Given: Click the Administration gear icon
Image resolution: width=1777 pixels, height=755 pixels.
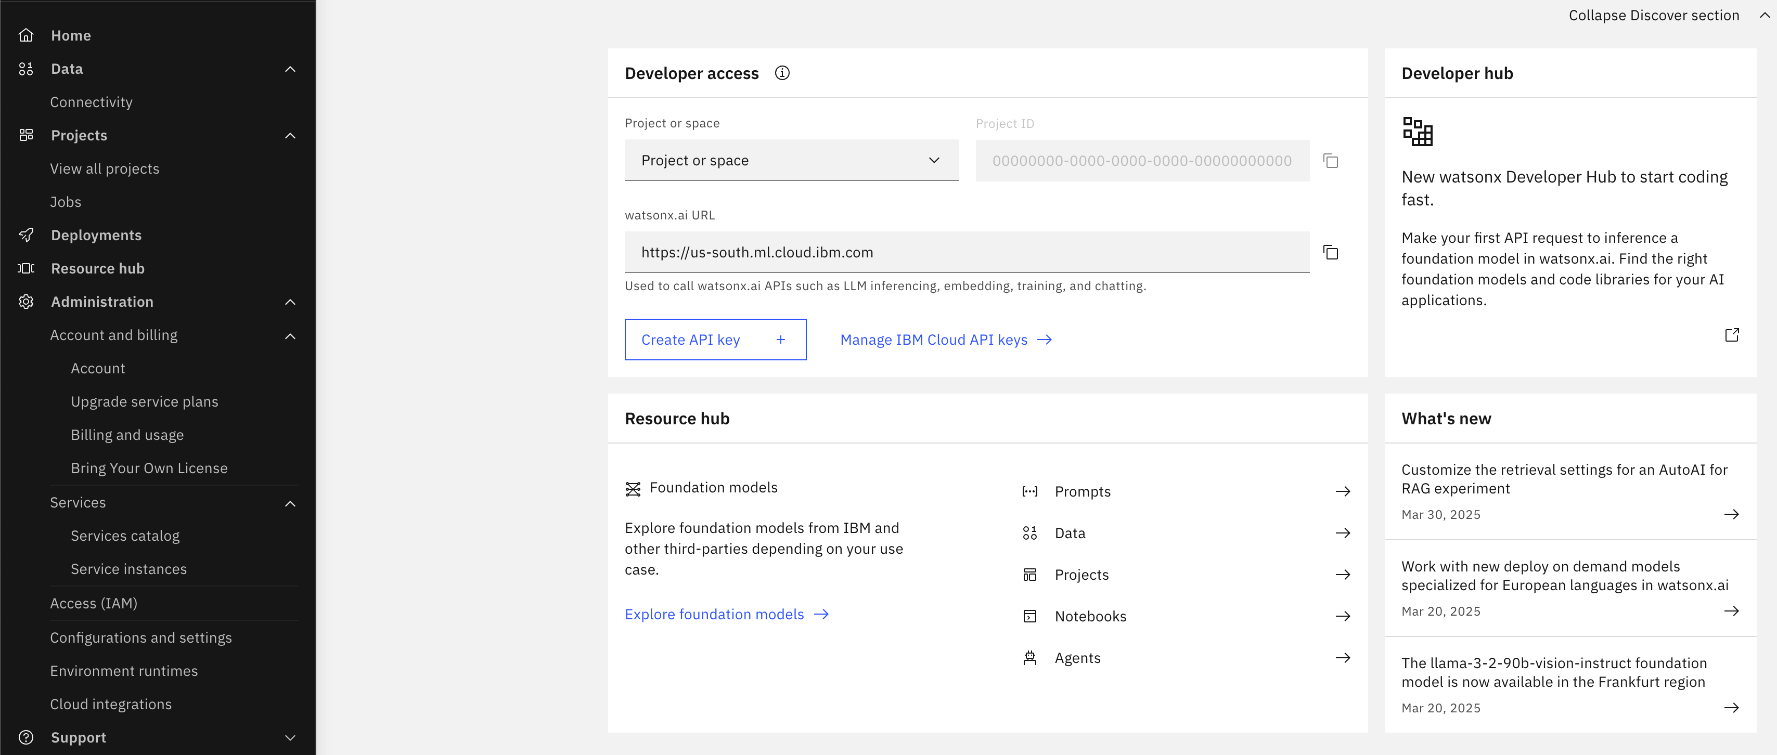Looking at the screenshot, I should click(x=26, y=302).
